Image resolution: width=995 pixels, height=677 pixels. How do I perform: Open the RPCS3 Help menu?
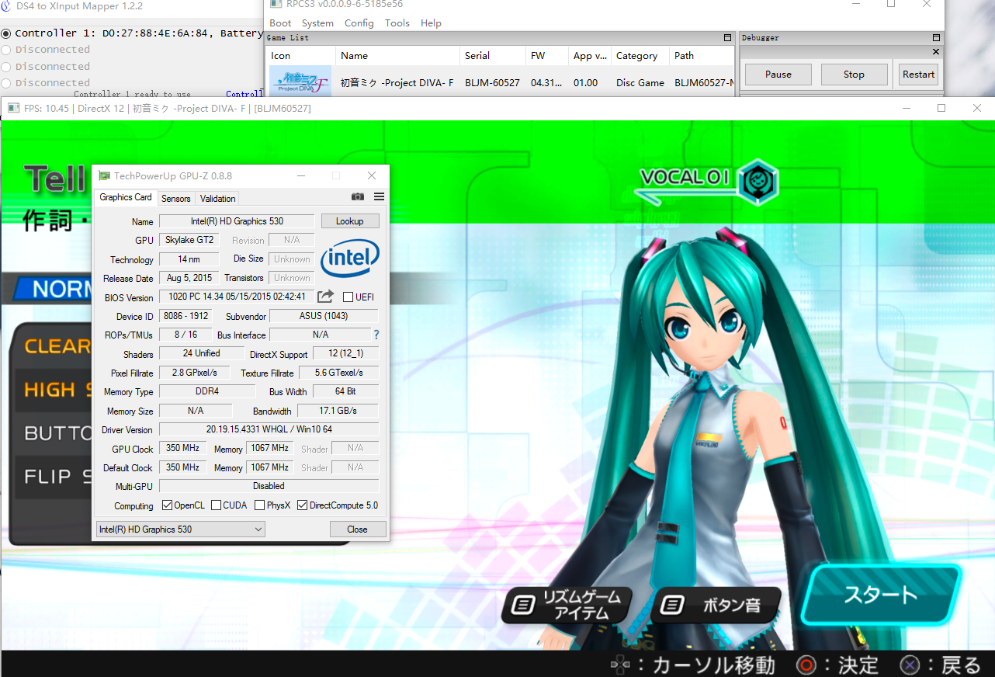(x=431, y=23)
